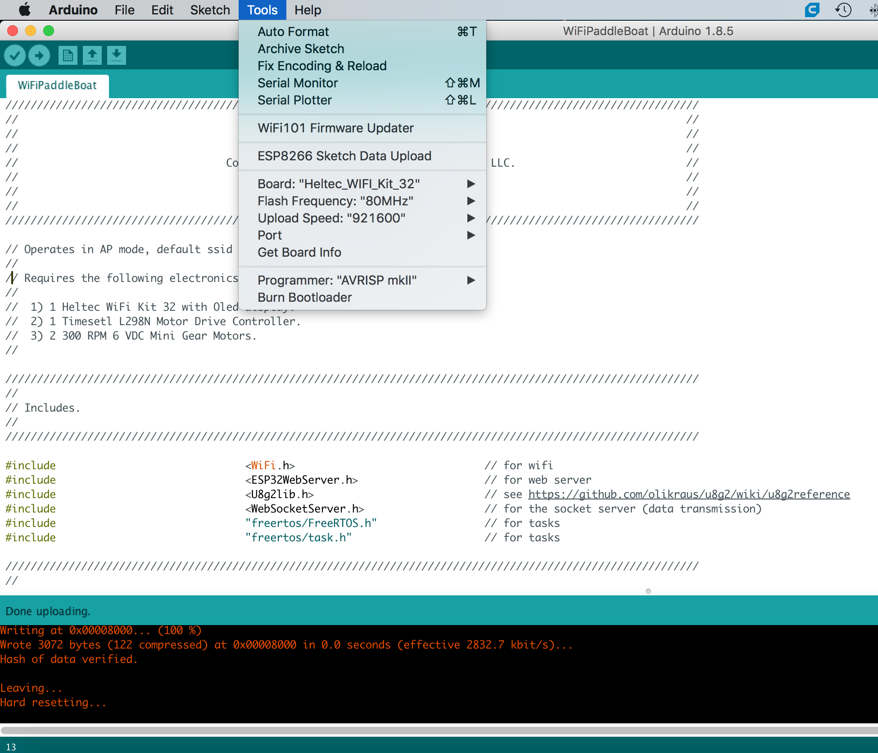Click the blue C menu bar icon
The image size is (878, 753).
(812, 9)
